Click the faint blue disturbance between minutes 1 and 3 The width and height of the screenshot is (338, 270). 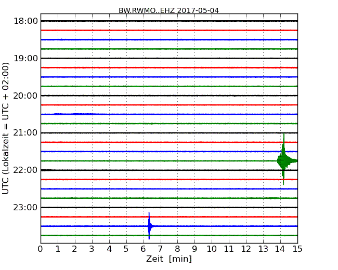[74, 114]
